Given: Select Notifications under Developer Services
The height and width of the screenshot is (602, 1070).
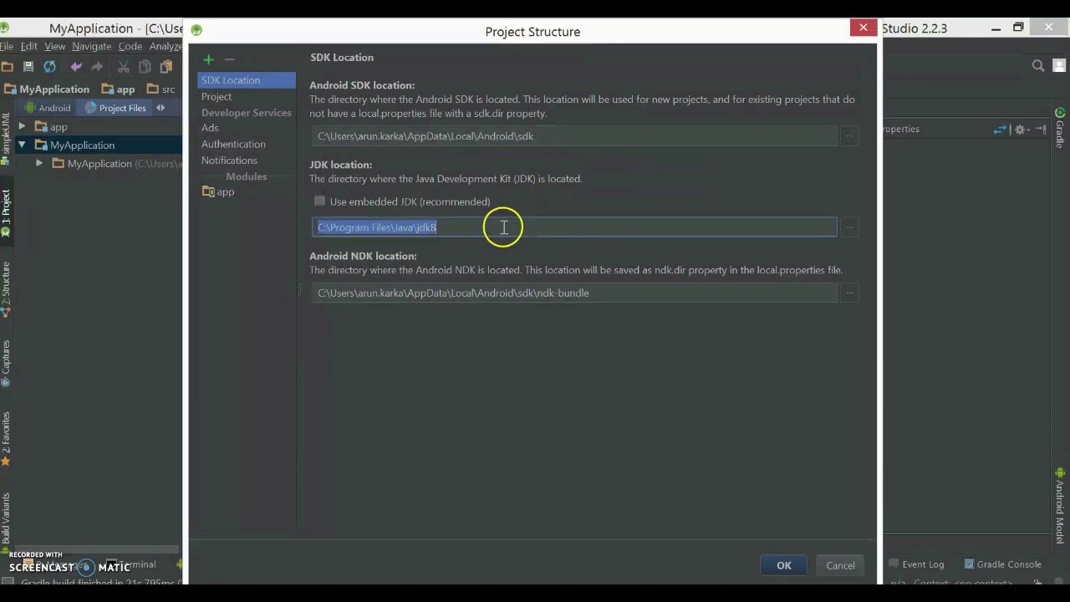Looking at the screenshot, I should pos(229,161).
